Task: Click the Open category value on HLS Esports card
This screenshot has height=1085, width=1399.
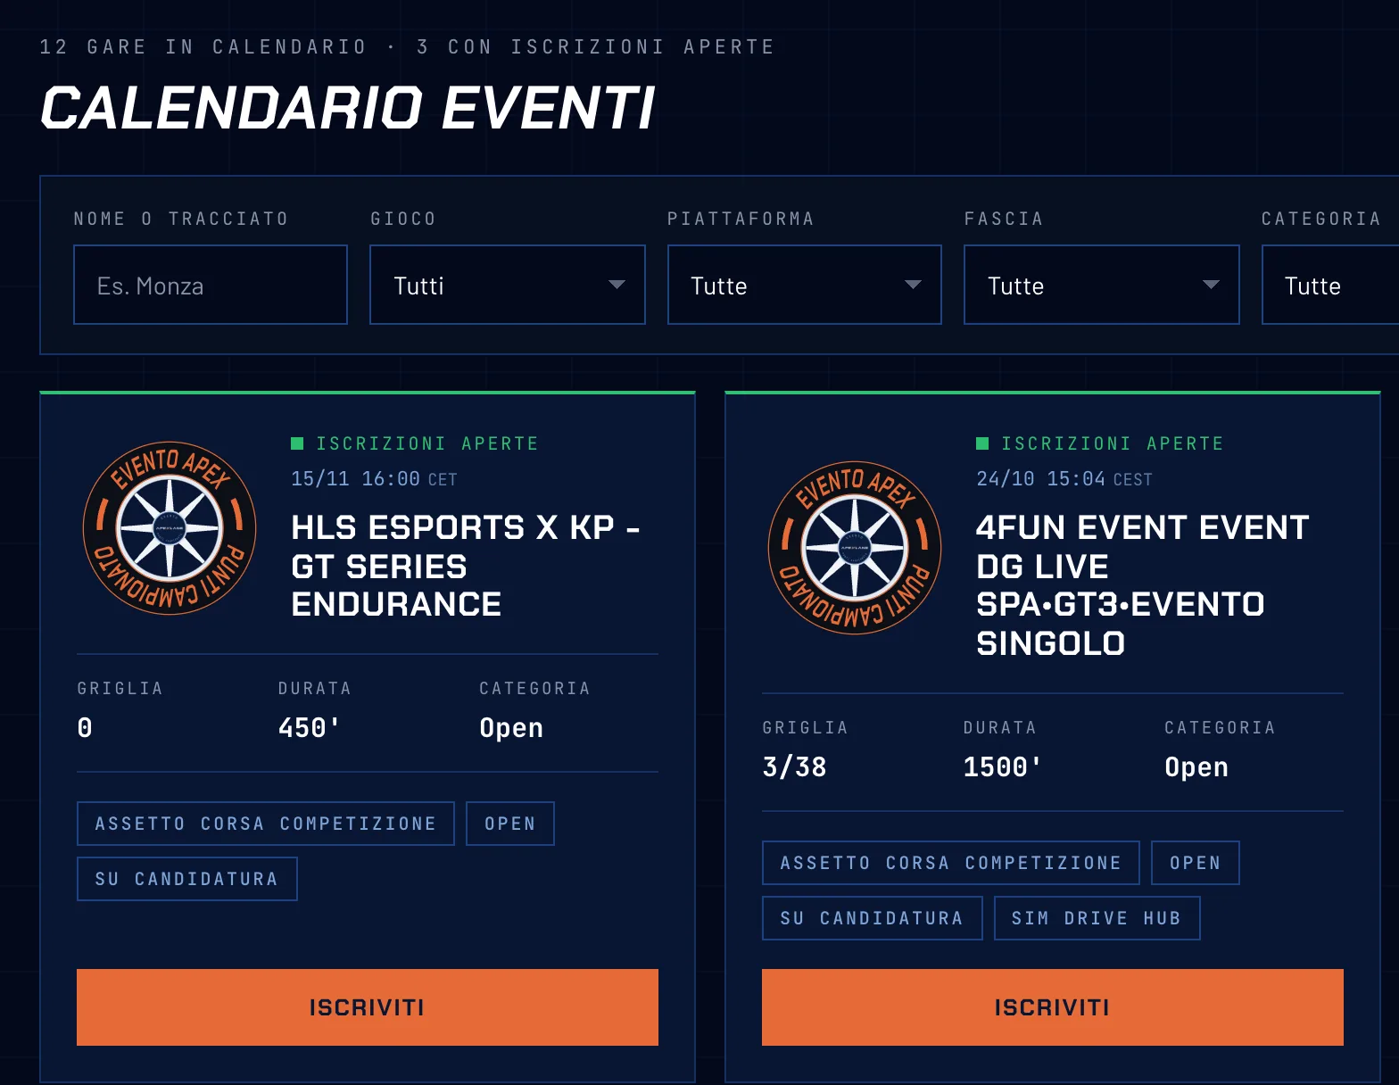Action: pos(511,728)
